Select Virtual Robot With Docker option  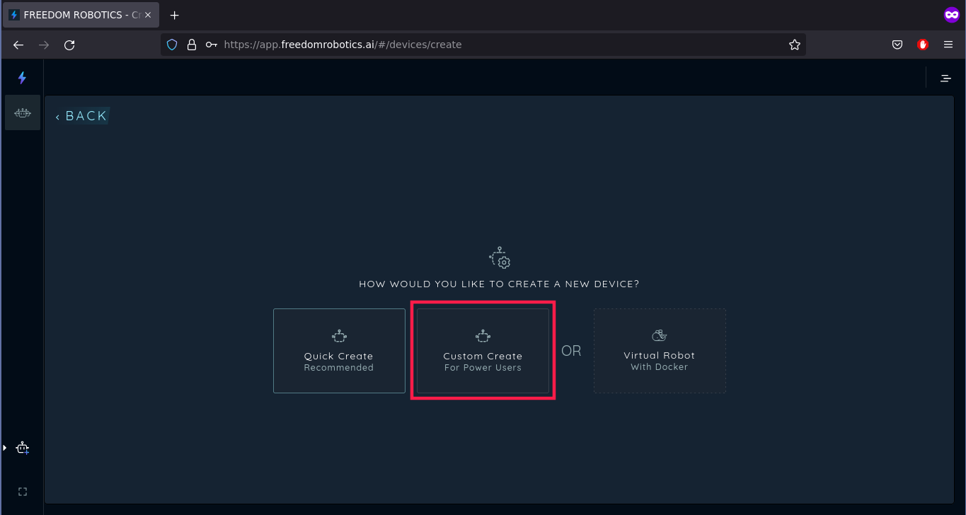coord(660,350)
